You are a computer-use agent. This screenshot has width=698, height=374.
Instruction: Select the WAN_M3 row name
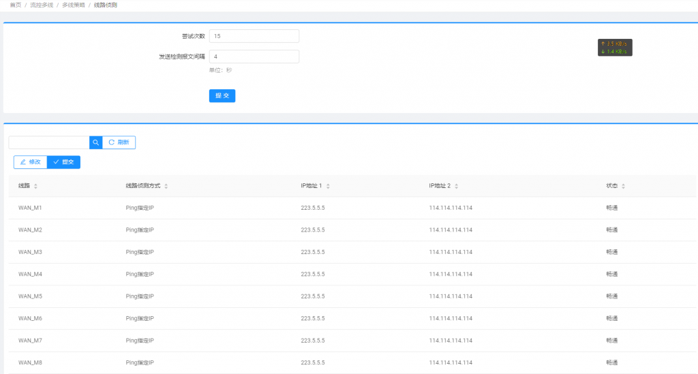coord(30,252)
